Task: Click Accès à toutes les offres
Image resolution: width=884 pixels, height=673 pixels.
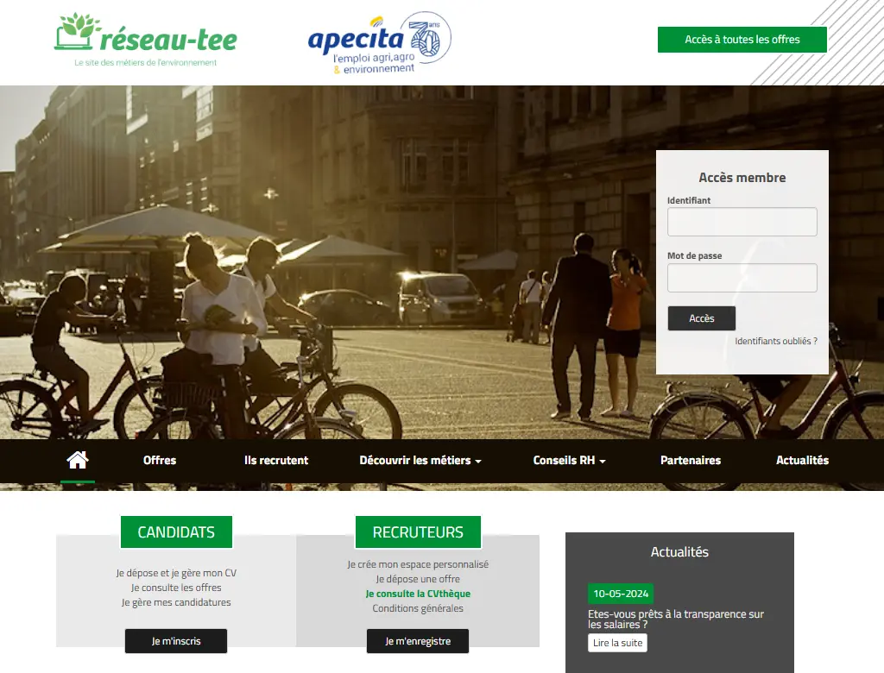Action: 742,40
